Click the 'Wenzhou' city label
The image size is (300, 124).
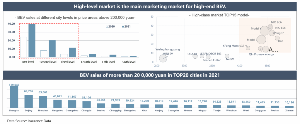point(231,111)
